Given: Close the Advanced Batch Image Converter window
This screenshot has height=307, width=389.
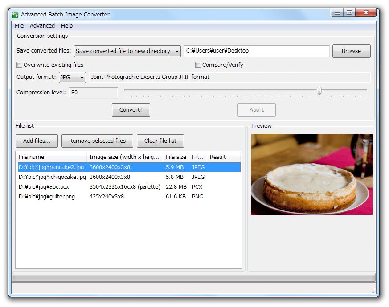Looking at the screenshot, I should coord(366,12).
